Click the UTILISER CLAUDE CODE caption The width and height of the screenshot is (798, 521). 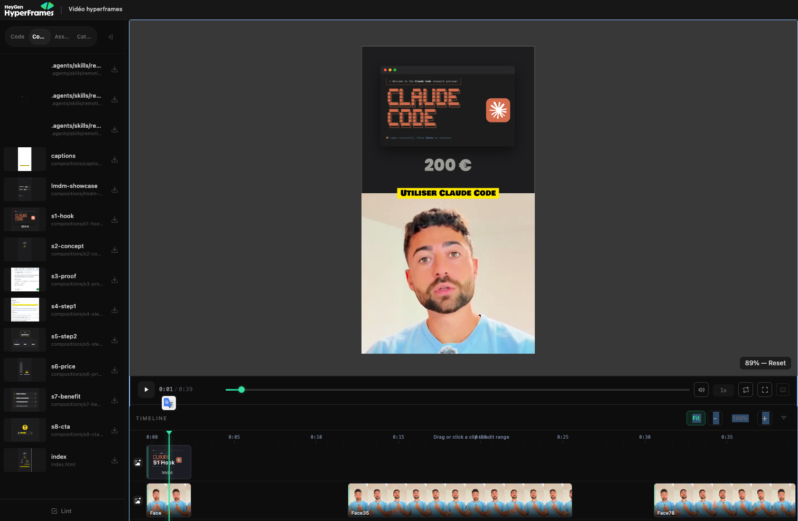point(448,193)
